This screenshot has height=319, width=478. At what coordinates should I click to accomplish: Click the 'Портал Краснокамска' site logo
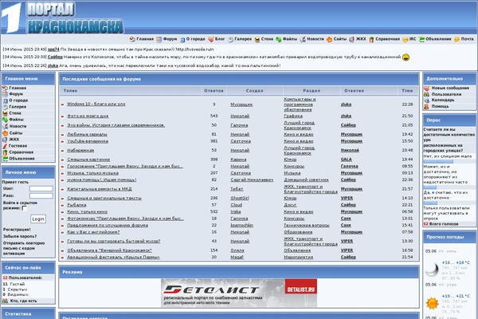(62, 18)
